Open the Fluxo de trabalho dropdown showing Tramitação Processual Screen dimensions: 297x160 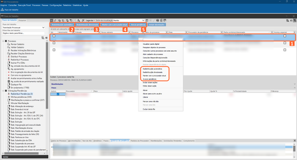(x=43, y=28)
